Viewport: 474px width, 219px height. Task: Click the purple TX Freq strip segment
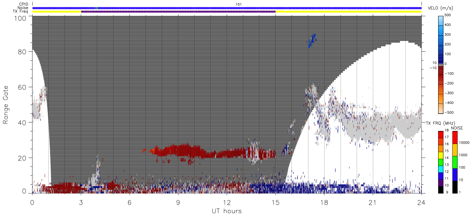click(178, 12)
